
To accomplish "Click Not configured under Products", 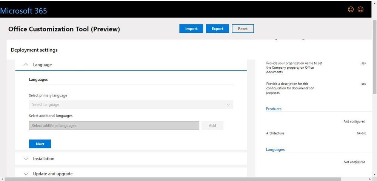I will [x=354, y=121].
